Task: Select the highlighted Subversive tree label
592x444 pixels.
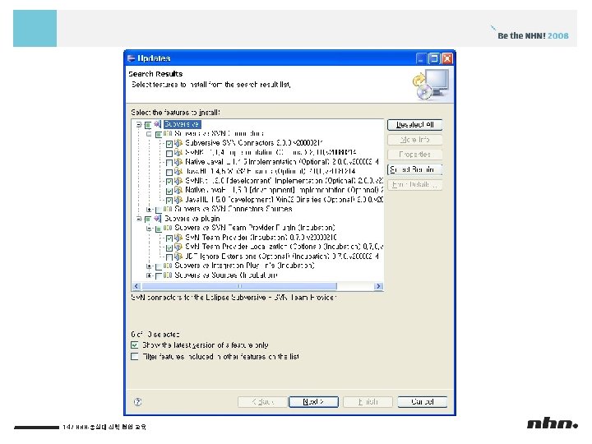Action: [182, 124]
